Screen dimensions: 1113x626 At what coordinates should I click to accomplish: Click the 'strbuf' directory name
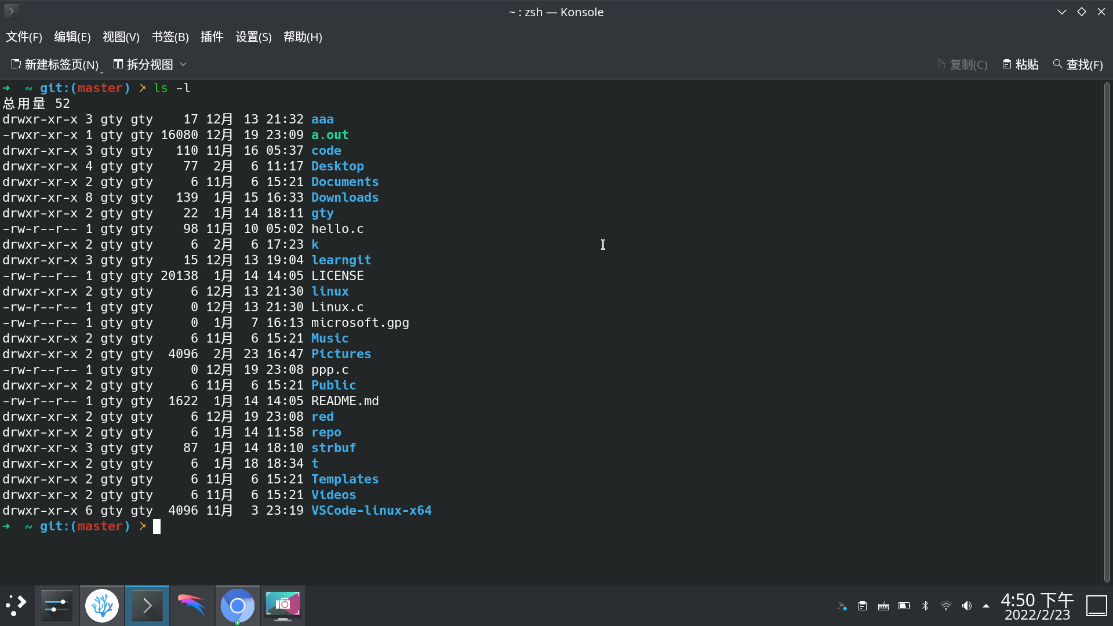click(334, 448)
